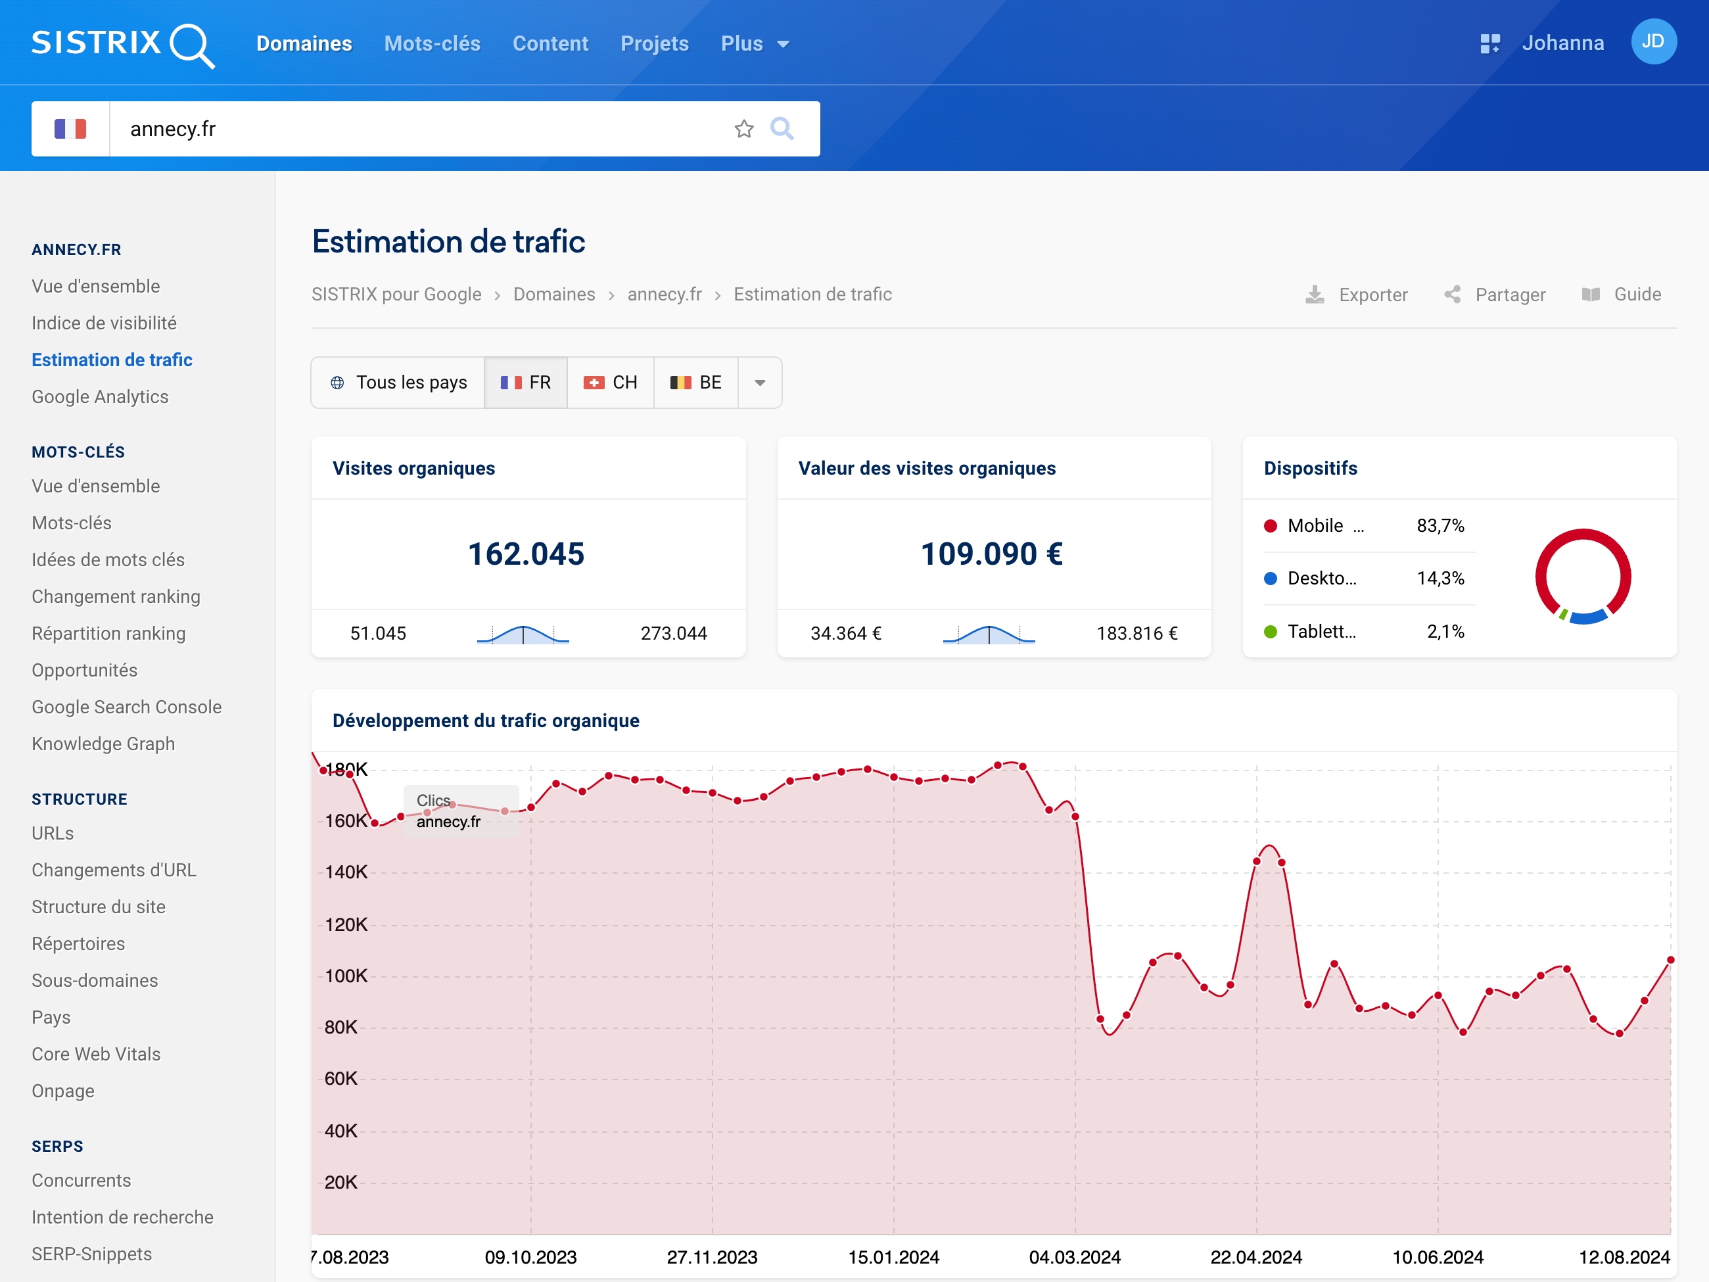Viewport: 1709px width, 1282px height.
Task: Click the 109.090 € value
Action: coord(992,554)
